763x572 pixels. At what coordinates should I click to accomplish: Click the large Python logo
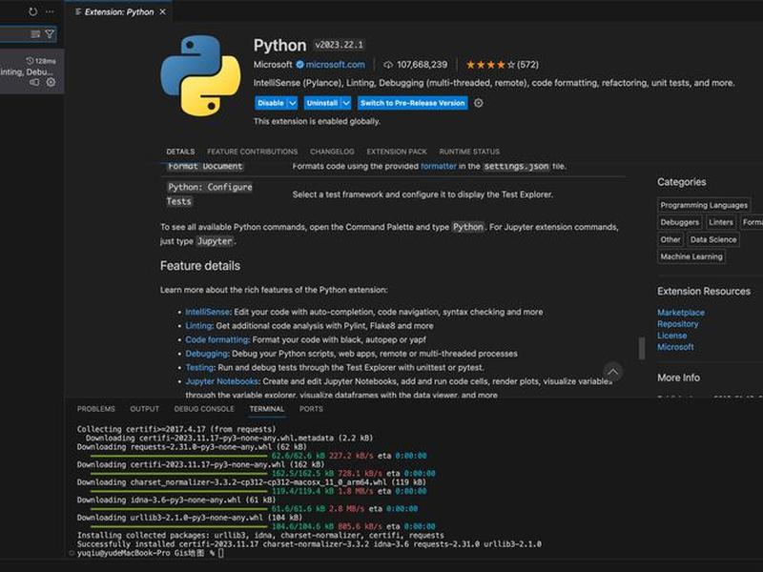[200, 75]
